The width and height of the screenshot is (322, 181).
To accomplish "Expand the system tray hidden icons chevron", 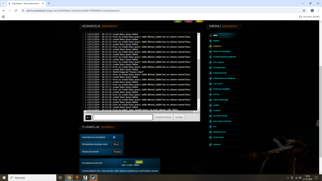I will click(x=288, y=178).
